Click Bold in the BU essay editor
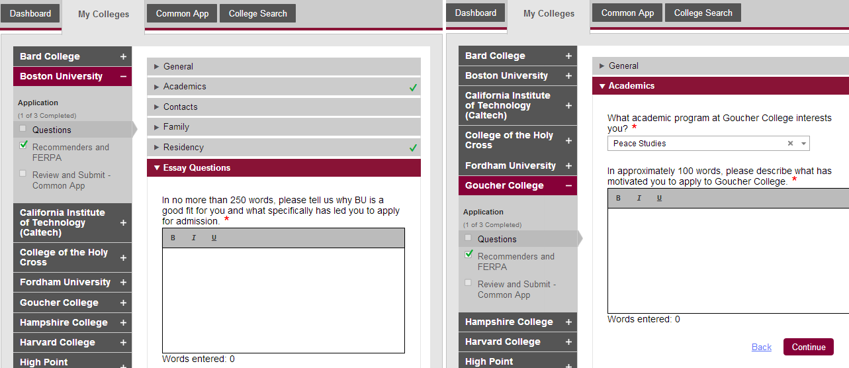Viewport: 849px width, 368px height. point(173,238)
